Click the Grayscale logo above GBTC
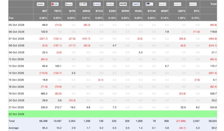Screen dimensions: 224x131 [177, 4]
